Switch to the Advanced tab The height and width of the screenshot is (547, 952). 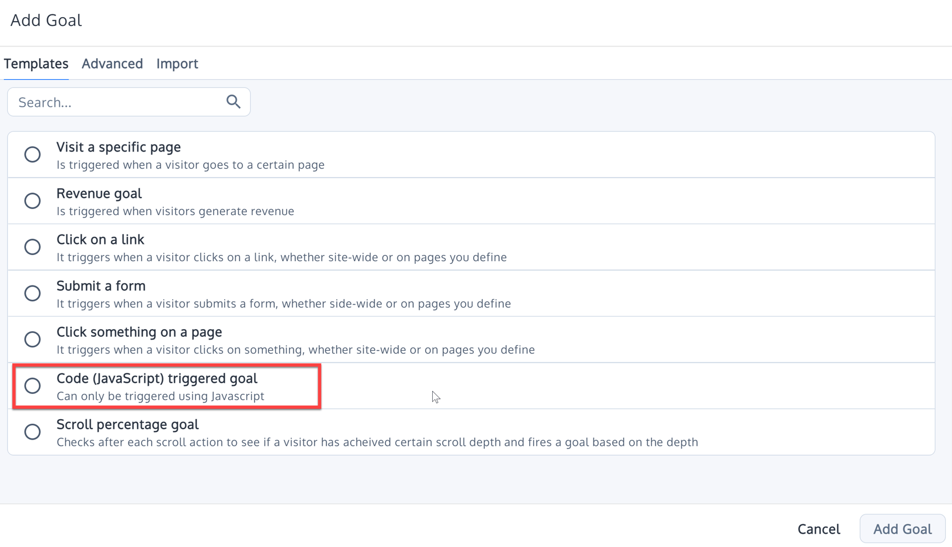point(112,64)
